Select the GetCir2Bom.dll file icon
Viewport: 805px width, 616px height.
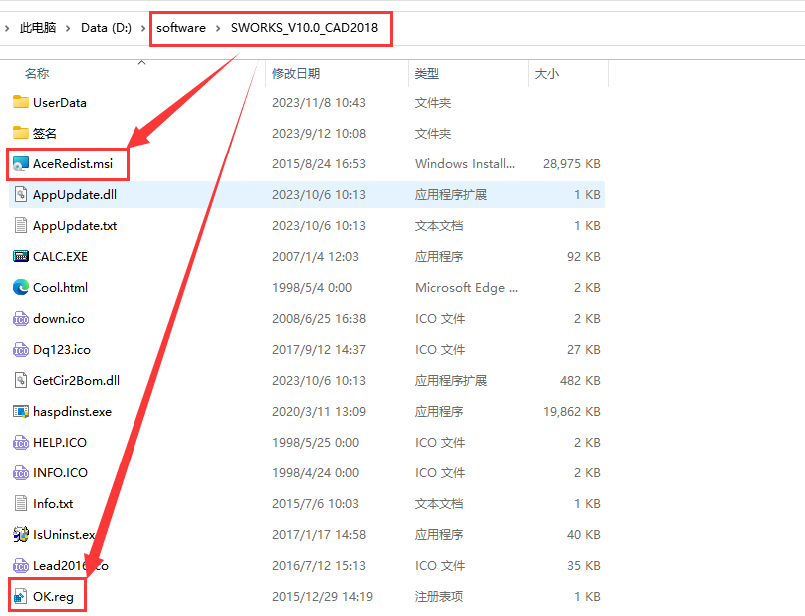click(x=21, y=380)
